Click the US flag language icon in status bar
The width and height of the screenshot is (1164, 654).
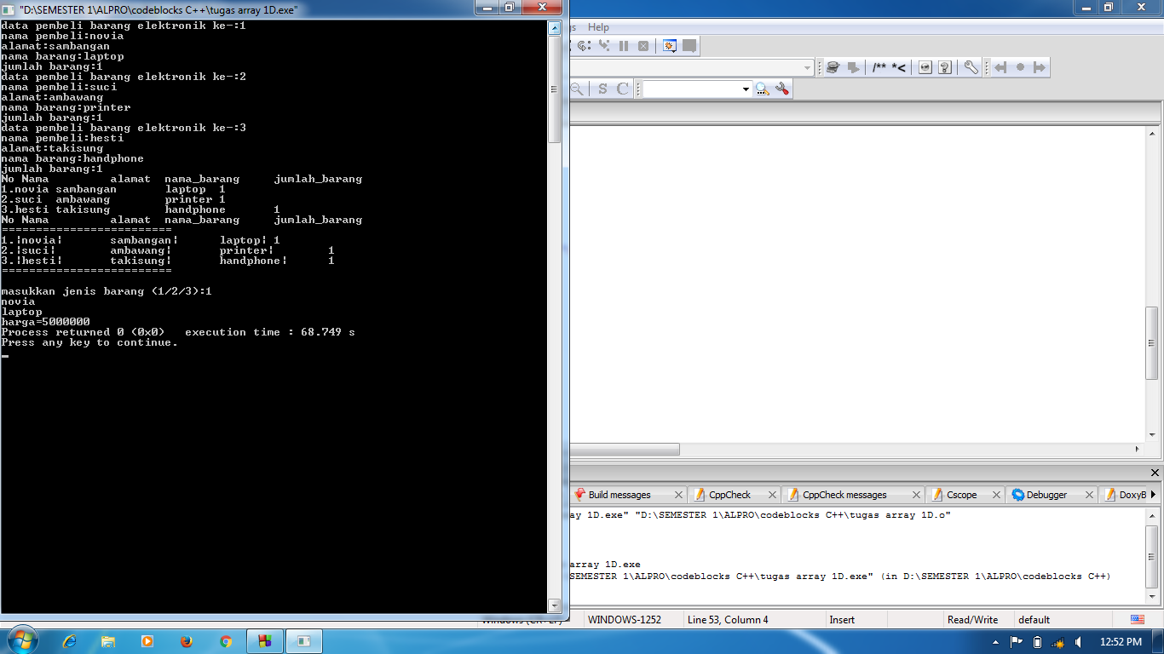pyautogui.click(x=1138, y=620)
